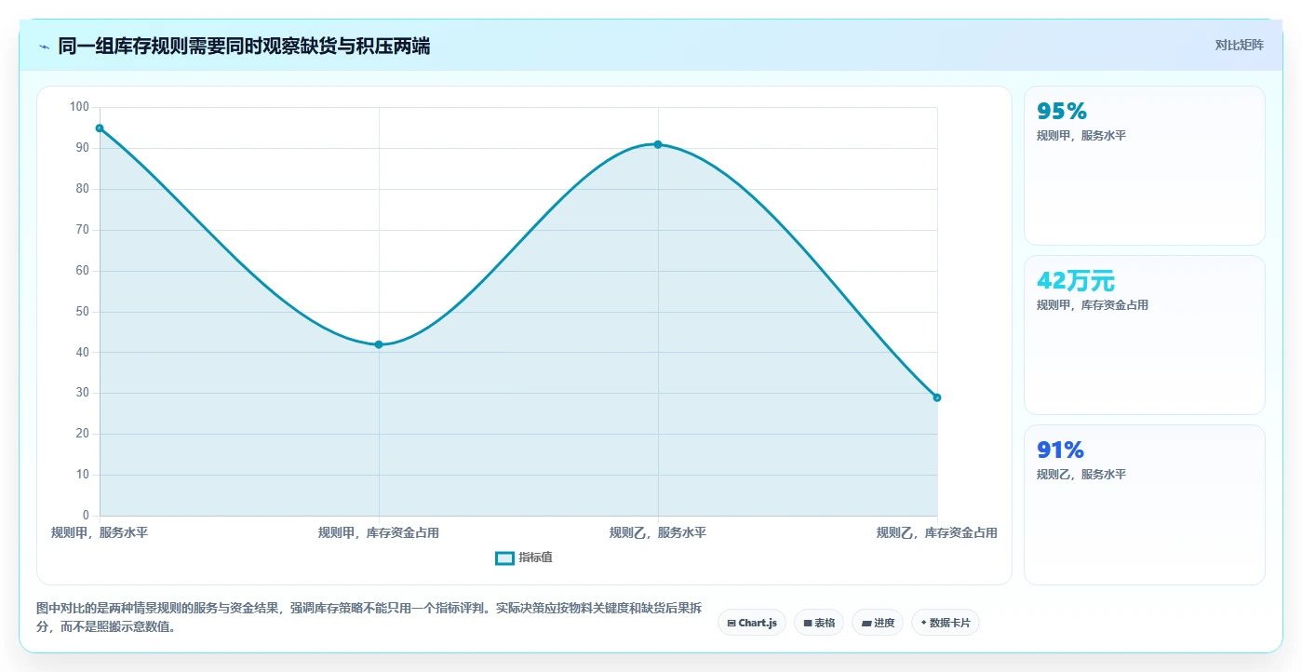The image size is (1302, 672).
Task: Click the title 同一组库存规则需要同时观察缺货与积压两端
Action: pyautogui.click(x=244, y=46)
